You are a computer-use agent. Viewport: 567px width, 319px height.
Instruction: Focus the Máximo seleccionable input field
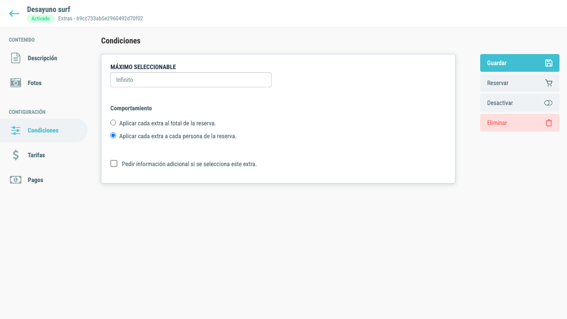191,80
